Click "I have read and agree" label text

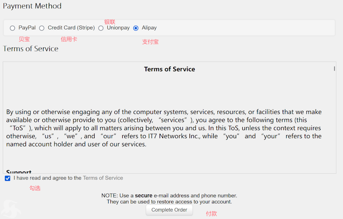click(47, 178)
